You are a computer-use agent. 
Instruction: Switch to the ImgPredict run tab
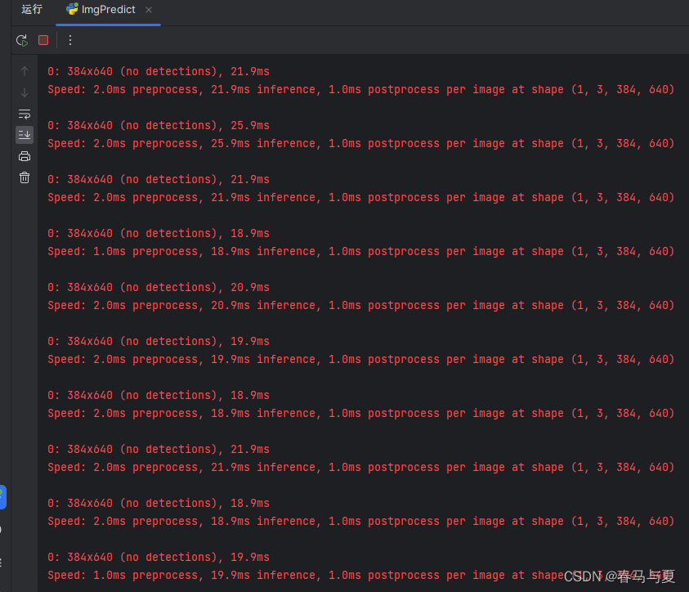click(x=108, y=10)
